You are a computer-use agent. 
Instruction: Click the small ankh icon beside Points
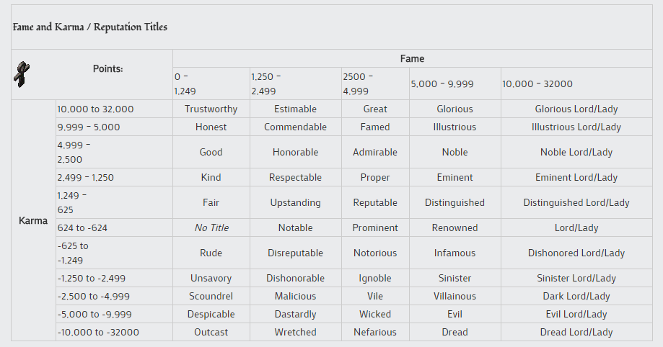(22, 74)
